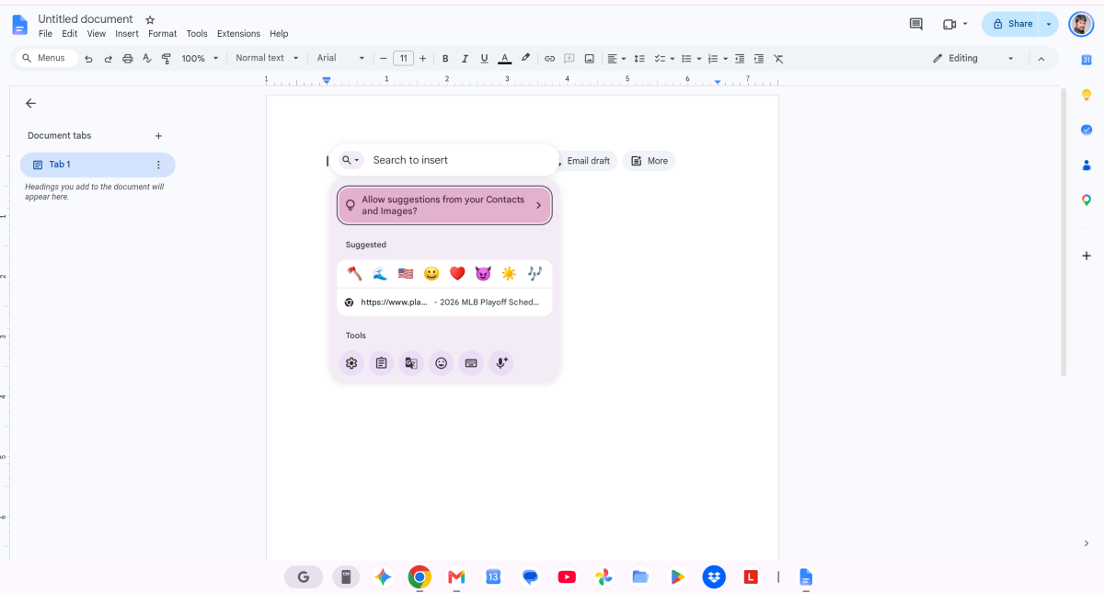Open YouTube from the shelf

567,577
